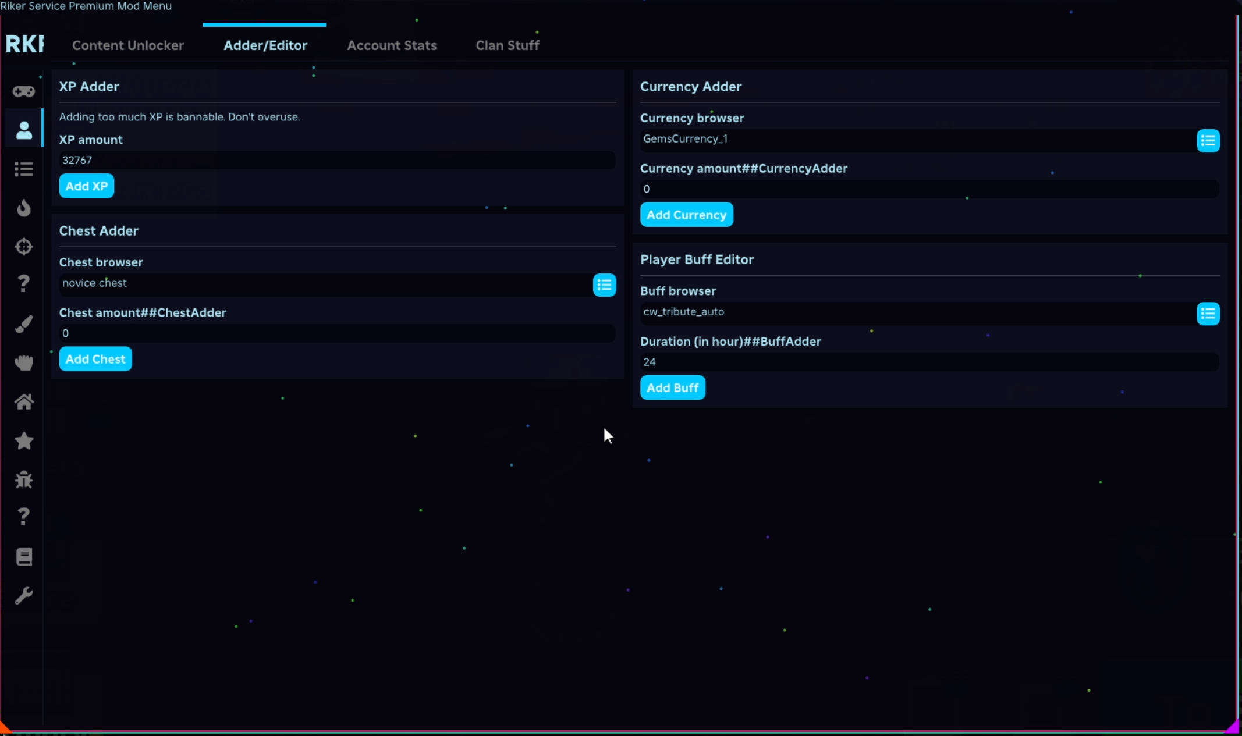Click the Add Currency button

click(x=686, y=215)
